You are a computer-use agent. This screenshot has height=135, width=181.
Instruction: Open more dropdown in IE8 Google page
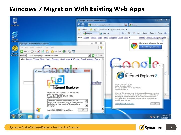pyautogui.click(x=127, y=38)
